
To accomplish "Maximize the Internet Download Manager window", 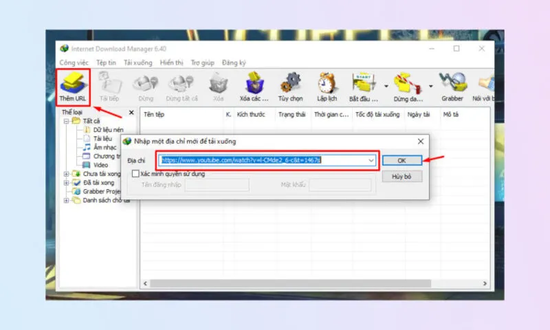I will pyautogui.click(x=456, y=48).
